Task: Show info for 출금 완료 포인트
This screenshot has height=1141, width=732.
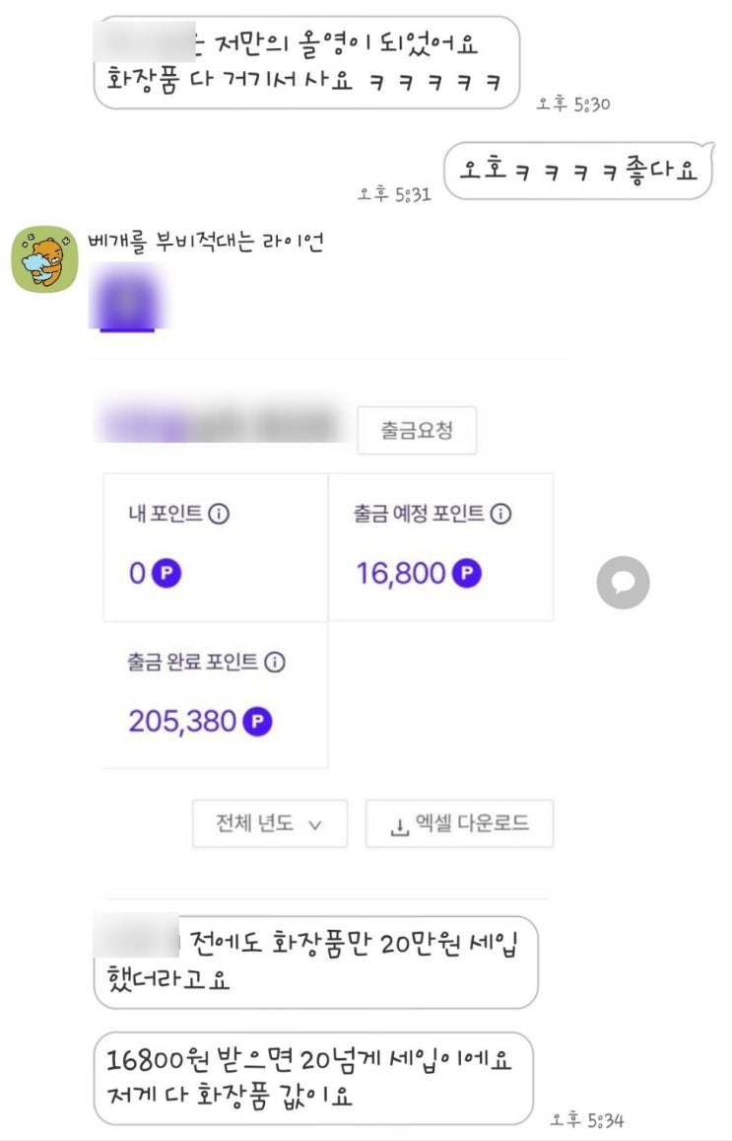Action: tap(275, 663)
